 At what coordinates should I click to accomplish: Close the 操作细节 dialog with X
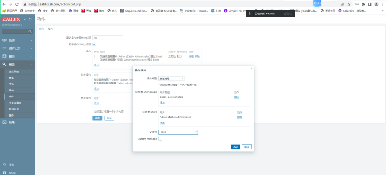(x=251, y=68)
